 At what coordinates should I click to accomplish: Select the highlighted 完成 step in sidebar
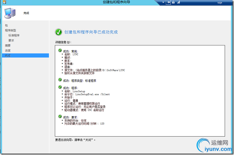coord(25,56)
